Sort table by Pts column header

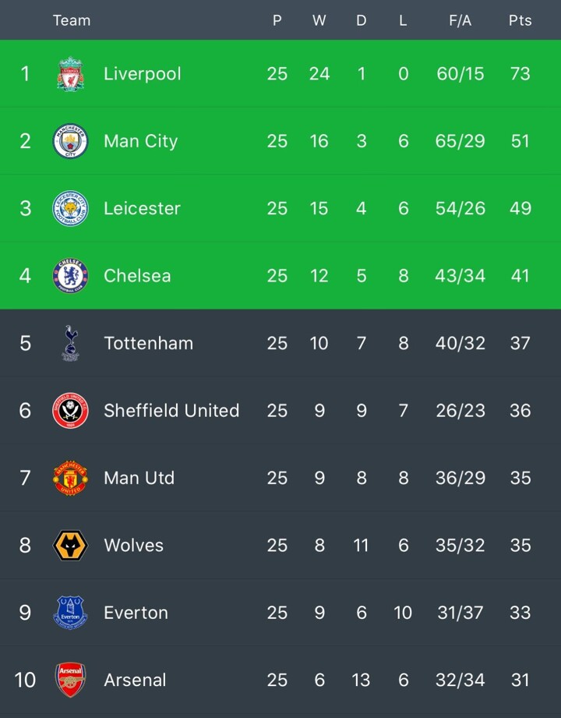click(520, 20)
